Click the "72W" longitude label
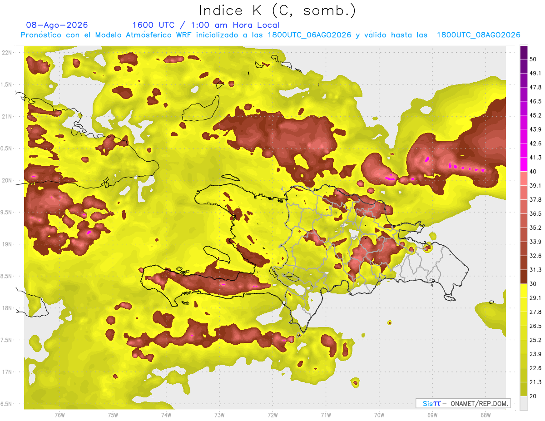This screenshot has height=421, width=545. click(x=272, y=415)
